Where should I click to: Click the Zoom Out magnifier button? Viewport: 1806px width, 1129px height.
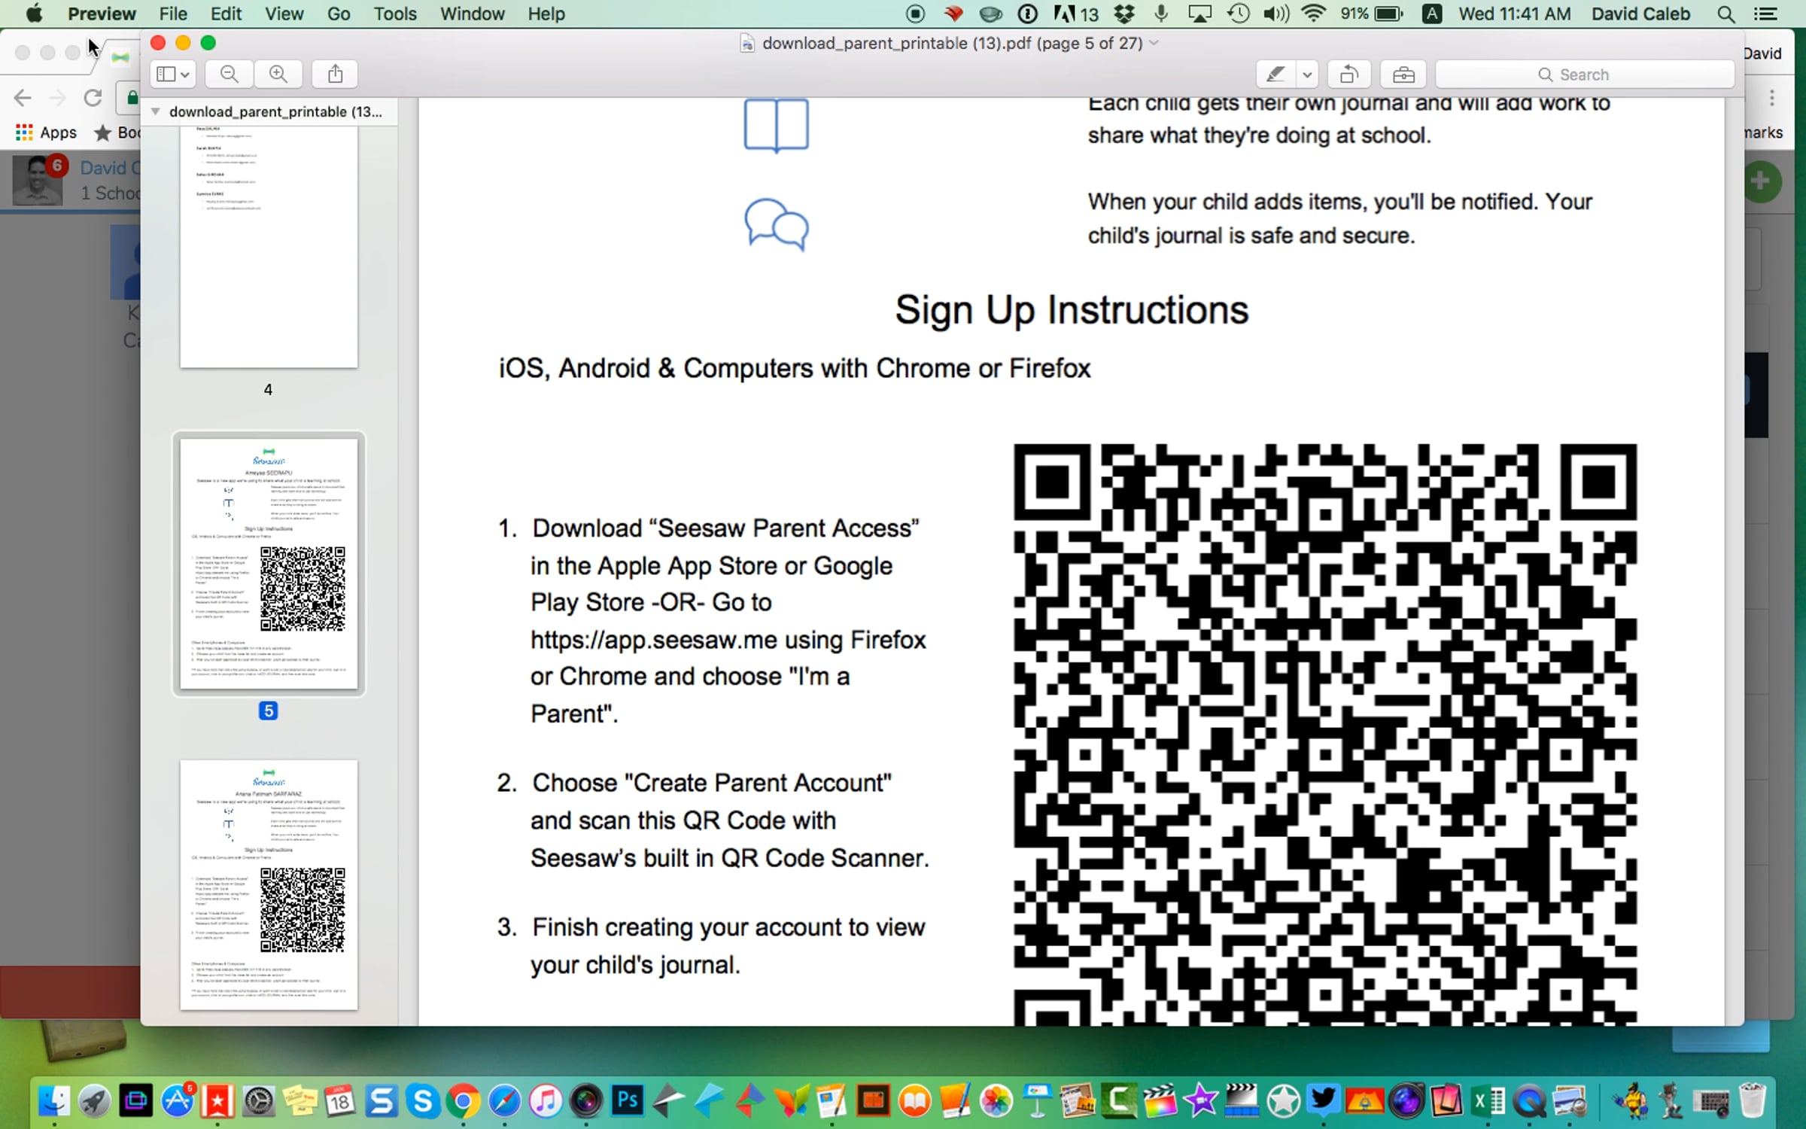[230, 74]
